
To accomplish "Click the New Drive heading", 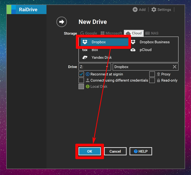I will coord(93,22).
